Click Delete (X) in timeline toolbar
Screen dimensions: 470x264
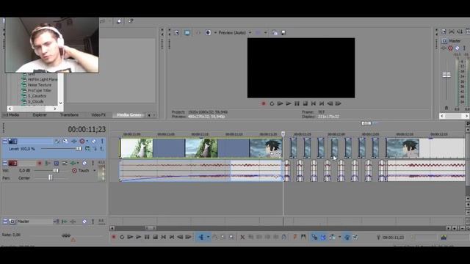click(242, 237)
